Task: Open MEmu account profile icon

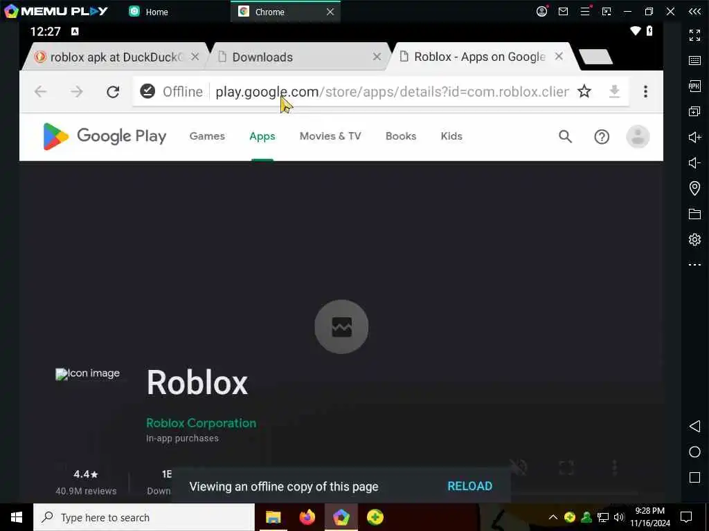Action: [x=541, y=11]
